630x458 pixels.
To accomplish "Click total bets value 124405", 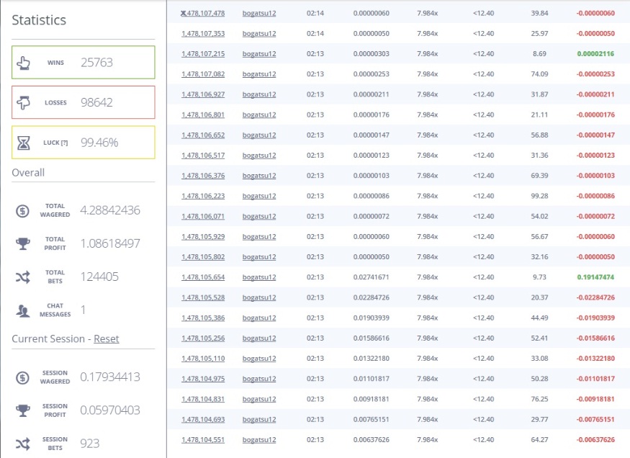I will [99, 277].
